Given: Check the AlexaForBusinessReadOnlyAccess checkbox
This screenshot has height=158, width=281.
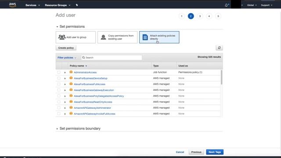Looking at the screenshot, I should pyautogui.click(x=59, y=102).
